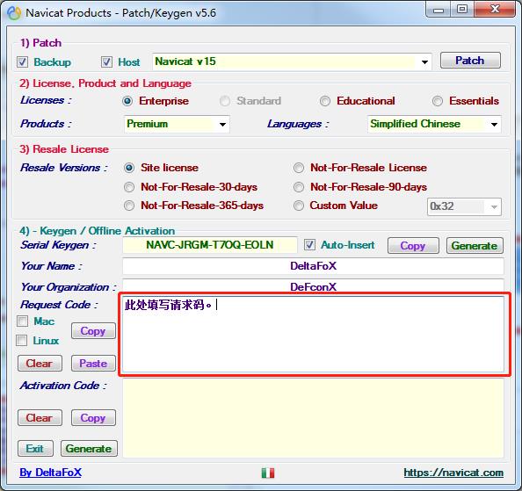522x491 pixels.
Task: Clear the Request Code
Action: (x=40, y=364)
